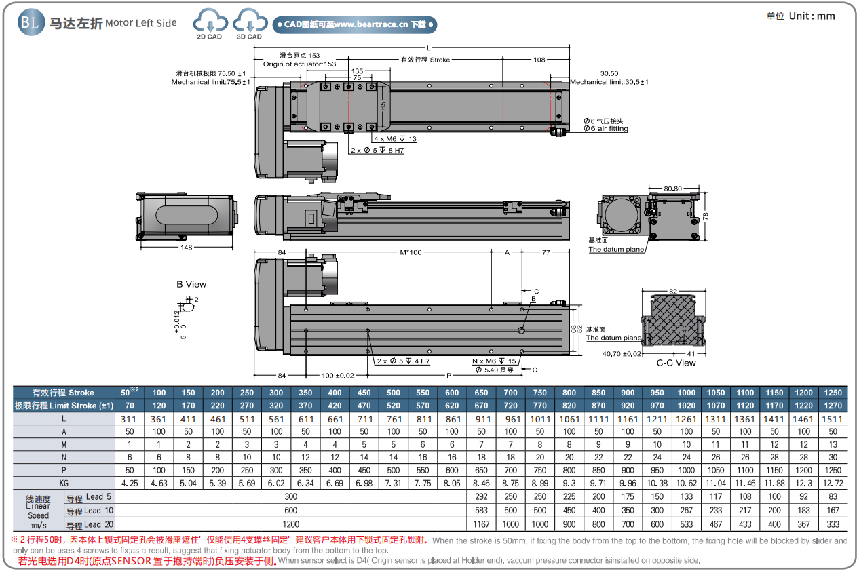Click the 马达左折 Motor Left Side title
Viewport: 859px width, 571px height.
point(113,23)
